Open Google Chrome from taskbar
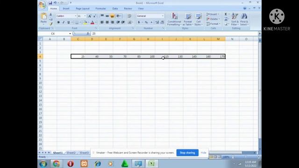 [56, 164]
